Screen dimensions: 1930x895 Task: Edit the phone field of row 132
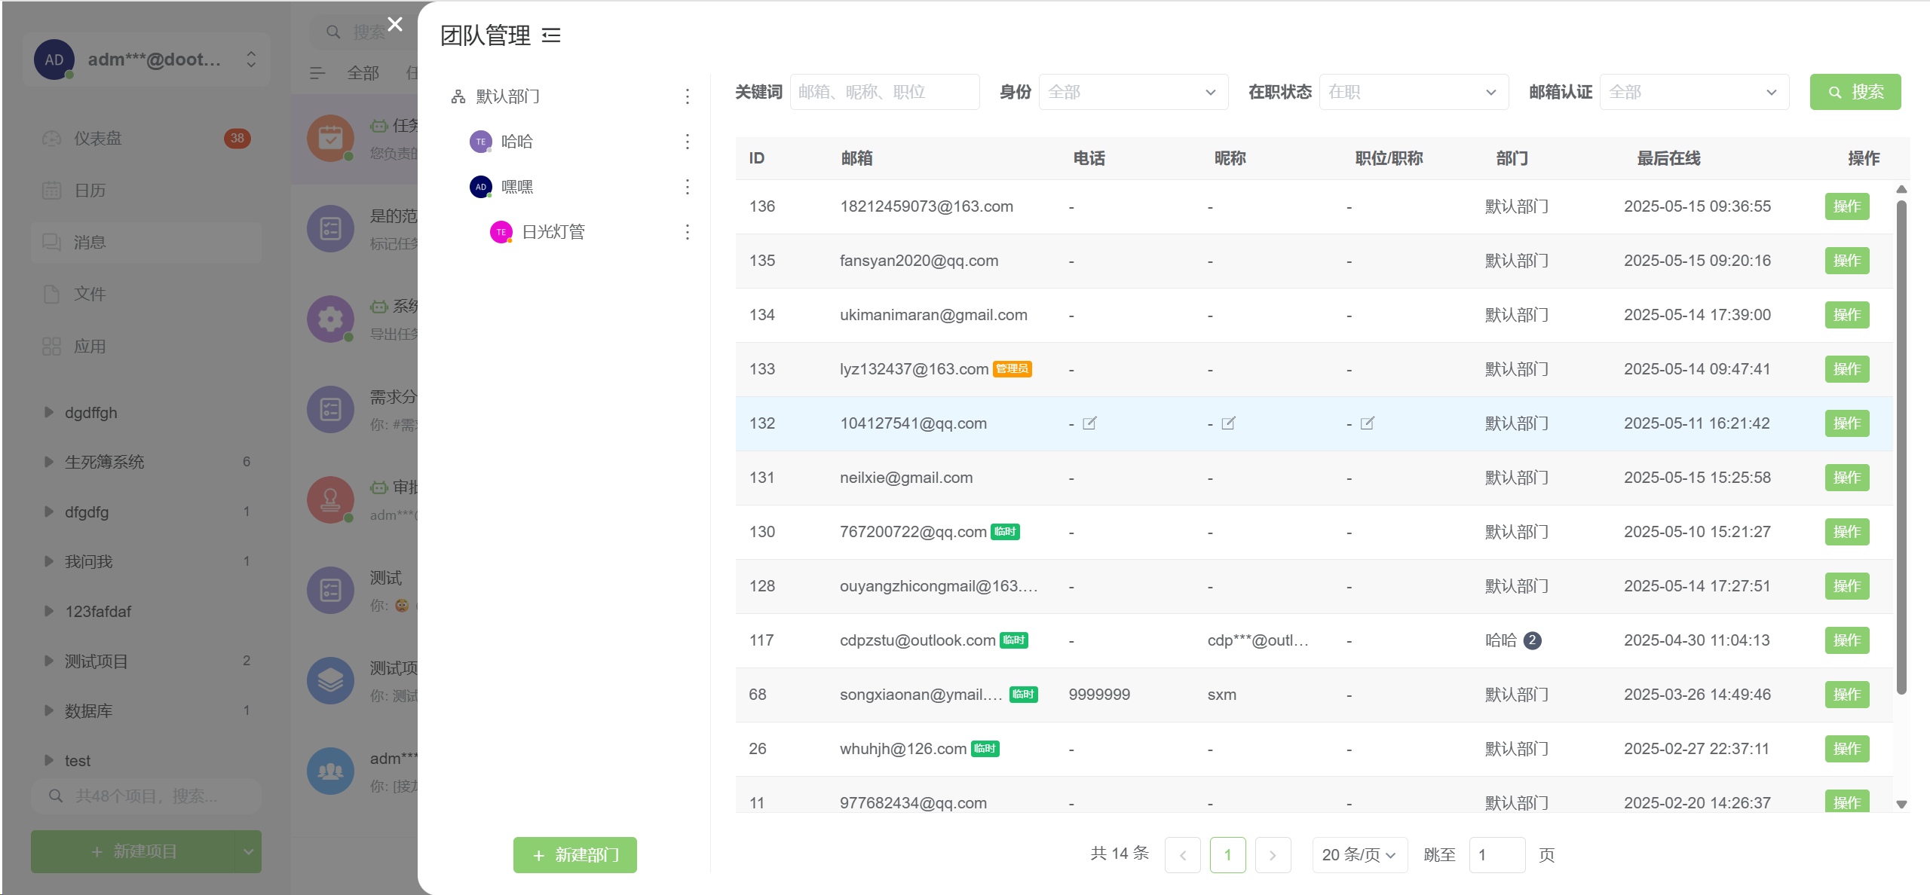pos(1089,423)
